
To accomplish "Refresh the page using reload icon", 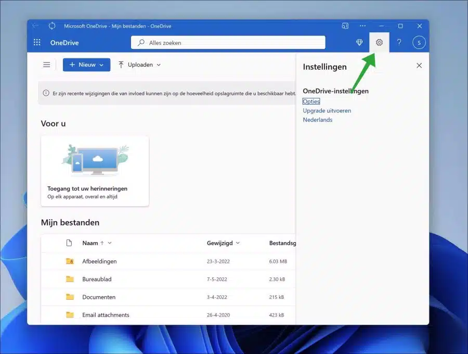I will pyautogui.click(x=52, y=26).
